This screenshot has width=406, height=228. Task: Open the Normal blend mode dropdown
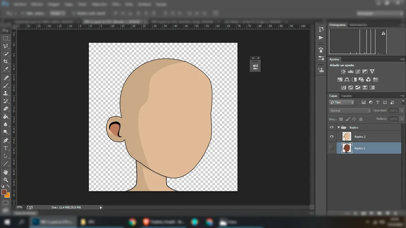point(350,111)
